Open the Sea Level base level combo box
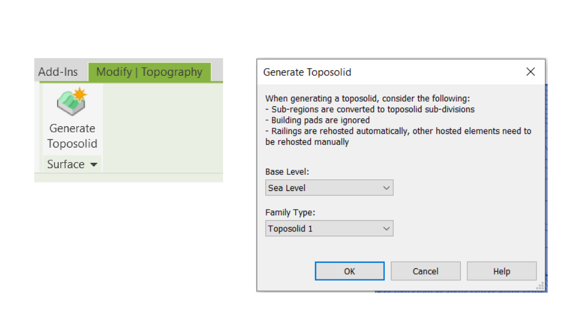 pos(329,188)
